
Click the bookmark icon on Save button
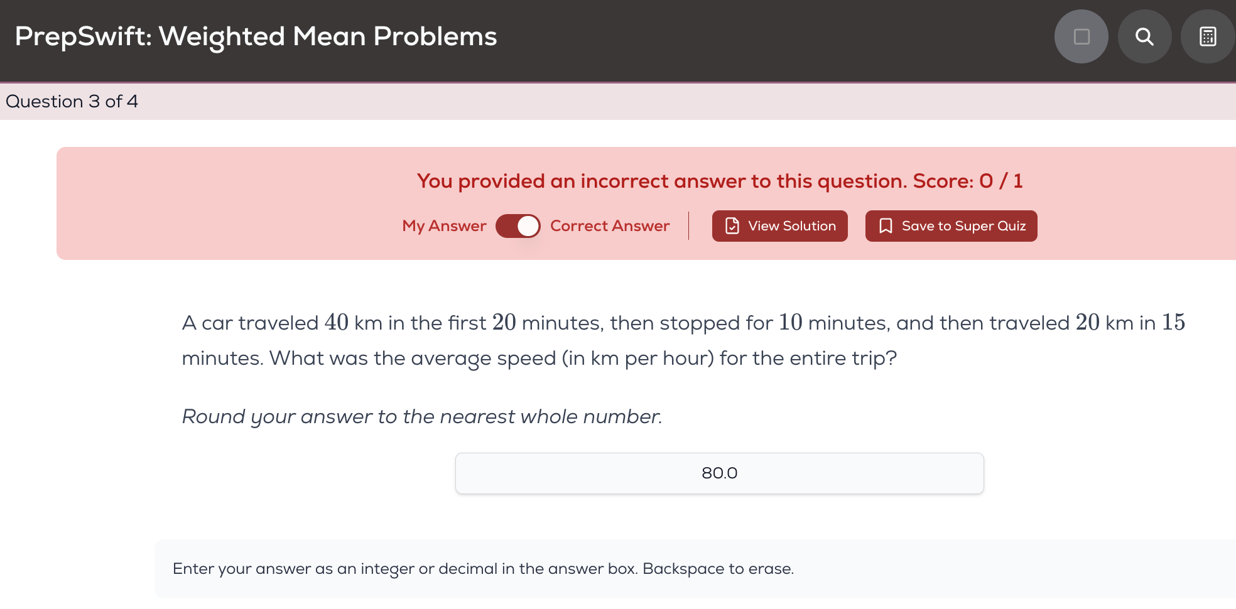click(886, 226)
